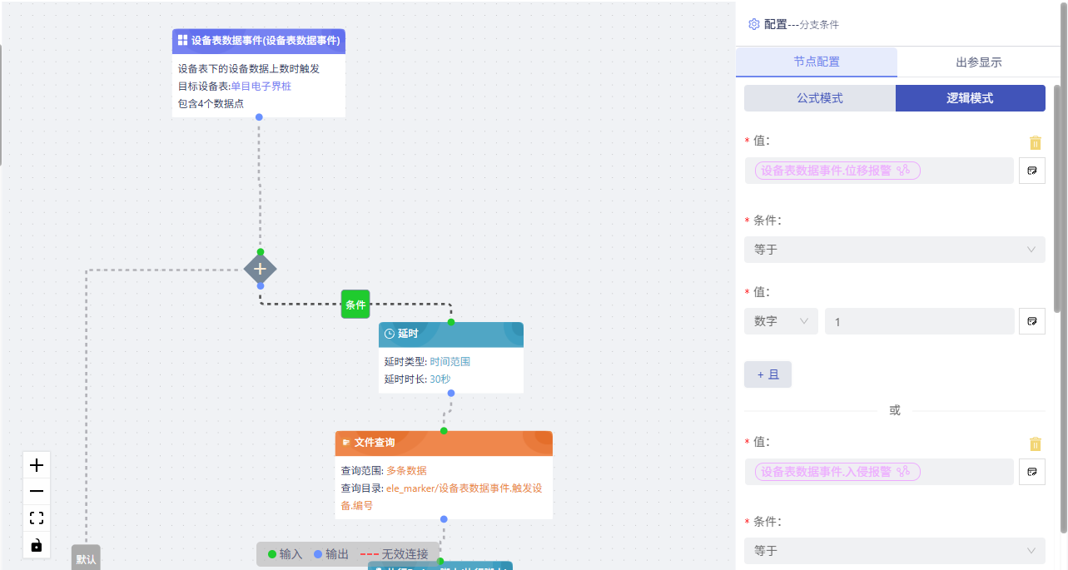Switch to 出参显示 tab
Viewport: 1068px width, 570px height.
tap(978, 62)
